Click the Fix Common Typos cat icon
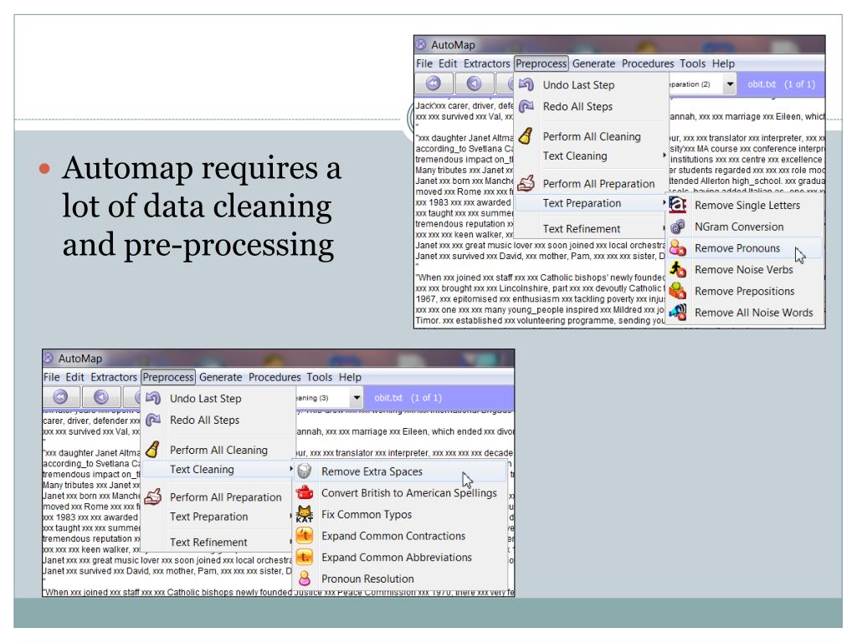Viewport: 857px width, 642px height. click(x=305, y=514)
